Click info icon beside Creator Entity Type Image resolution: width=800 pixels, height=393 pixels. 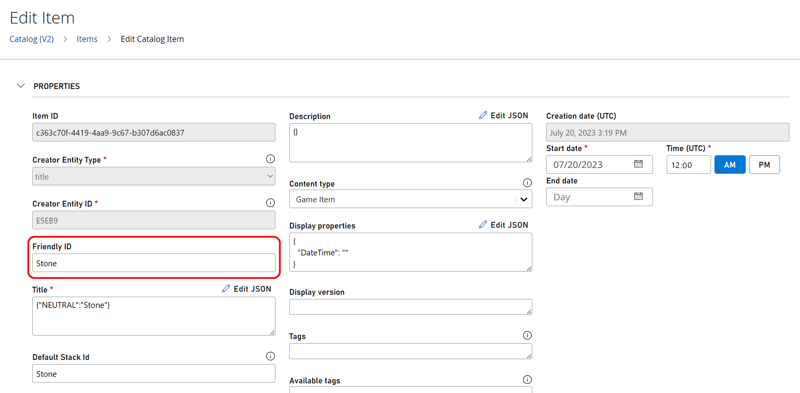[x=270, y=159]
